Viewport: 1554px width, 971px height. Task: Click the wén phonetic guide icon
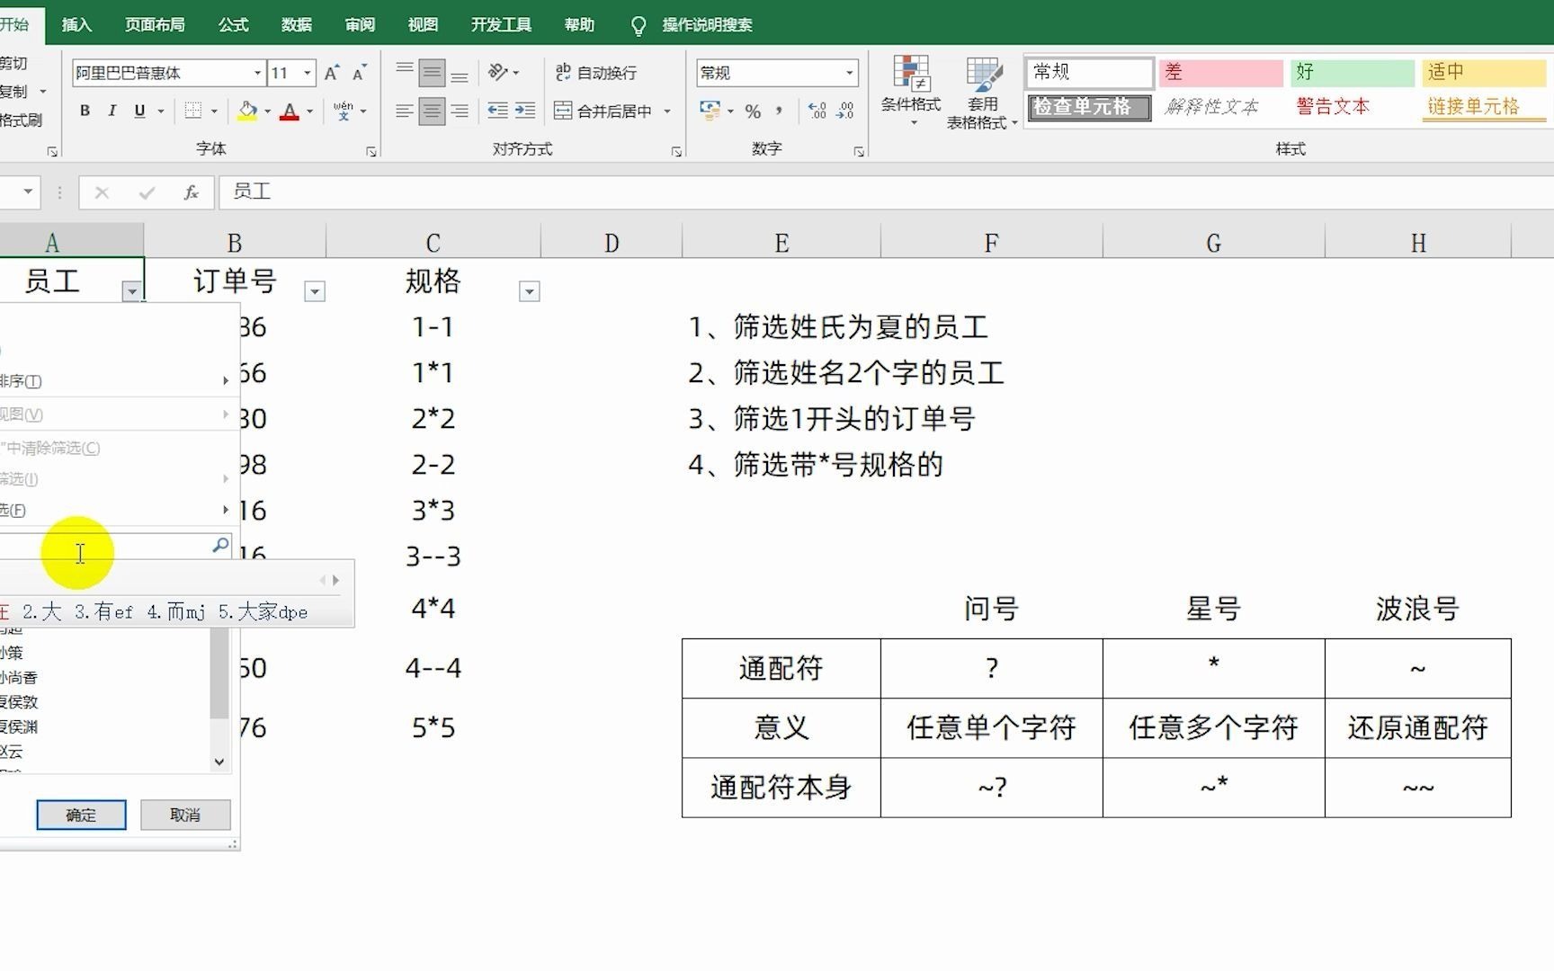click(343, 111)
